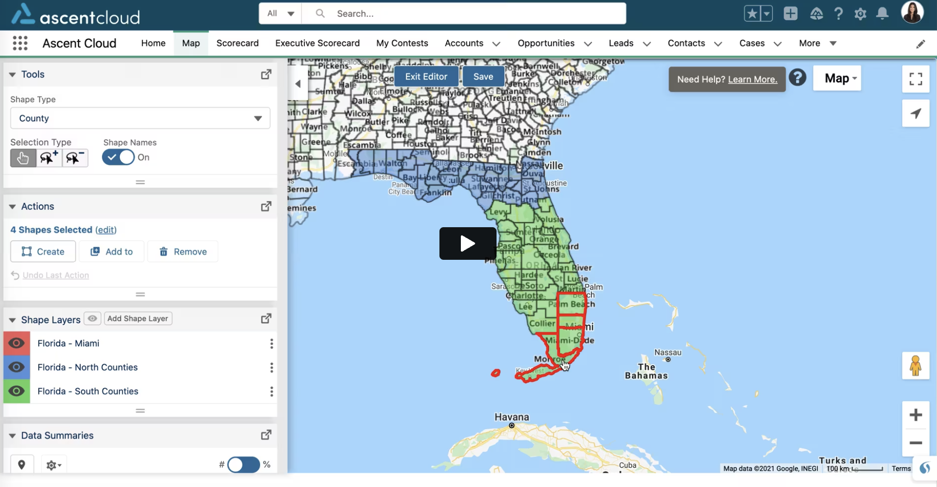Viewport: 937px width, 487px height.
Task: Click the edit link for selected shapes
Action: [106, 230]
